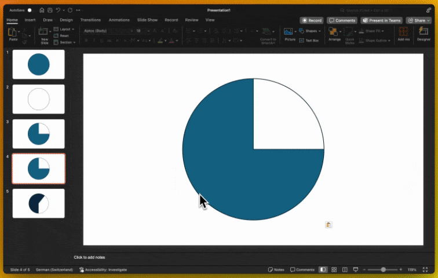Image resolution: width=438 pixels, height=278 pixels.
Task: Open the Picture dropdown arrow
Action: click(x=295, y=31)
